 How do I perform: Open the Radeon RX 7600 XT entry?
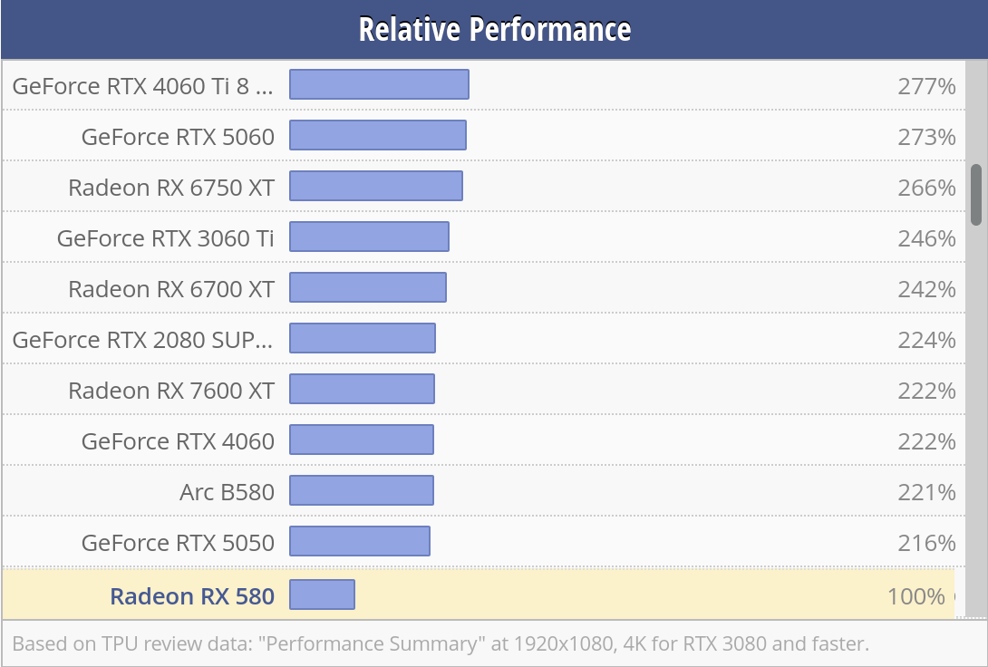(171, 391)
